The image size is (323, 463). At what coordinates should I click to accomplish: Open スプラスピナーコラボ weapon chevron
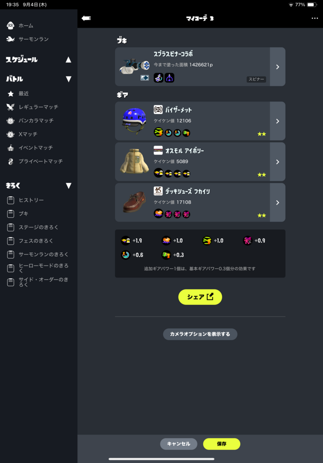(277, 67)
